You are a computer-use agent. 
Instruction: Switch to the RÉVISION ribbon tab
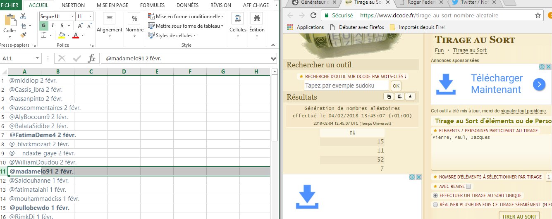point(220,5)
